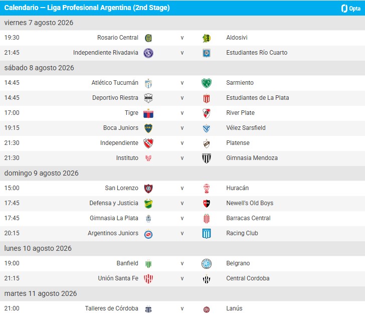The image size is (365, 319).
Task: Click the Boca Juniors club crest
Action: 148,128
